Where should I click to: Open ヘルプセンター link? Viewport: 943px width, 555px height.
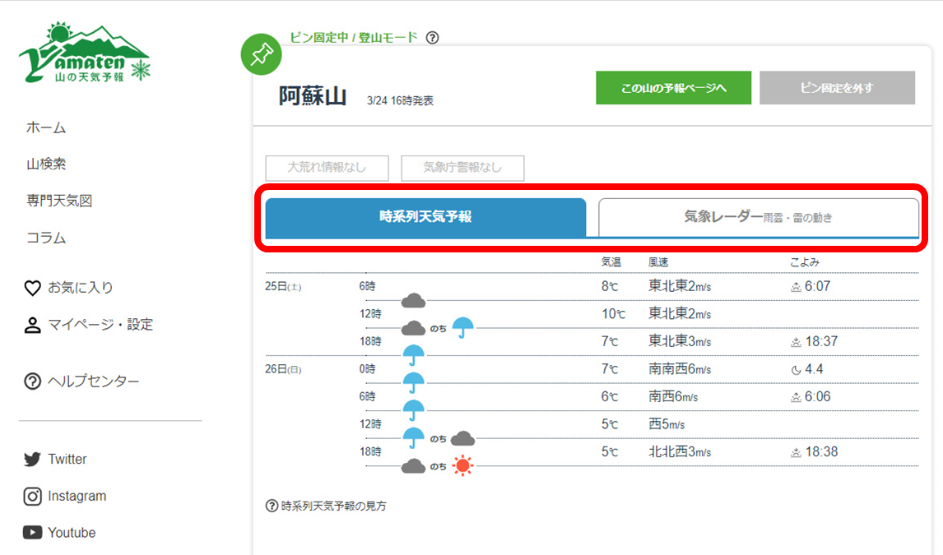[x=93, y=382]
